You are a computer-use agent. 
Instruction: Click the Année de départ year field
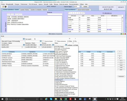pyautogui.click(x=77, y=7)
